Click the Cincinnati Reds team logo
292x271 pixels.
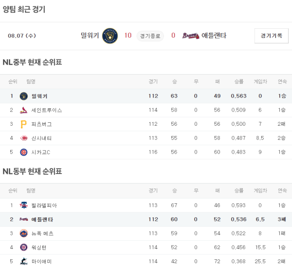pyautogui.click(x=24, y=138)
